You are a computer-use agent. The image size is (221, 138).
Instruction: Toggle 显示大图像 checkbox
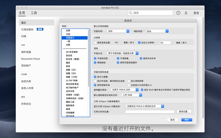(95, 77)
